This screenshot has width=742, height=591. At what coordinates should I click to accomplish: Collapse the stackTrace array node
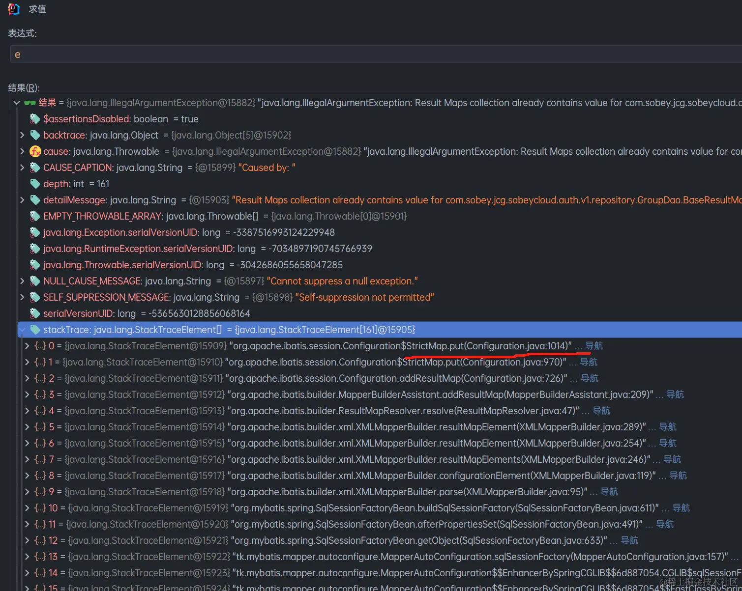[x=22, y=330]
